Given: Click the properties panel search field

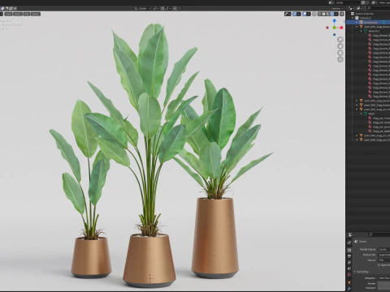Looking at the screenshot, I should coord(379,234).
